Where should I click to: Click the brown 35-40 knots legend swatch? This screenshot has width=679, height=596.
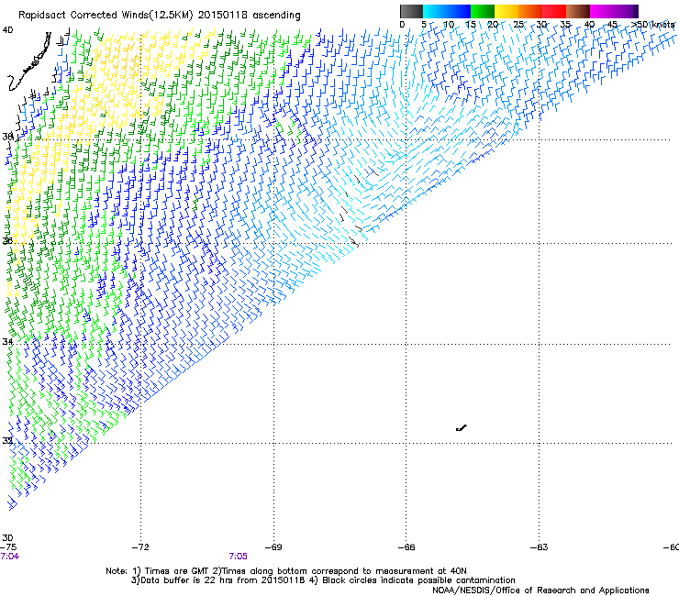pos(578,11)
